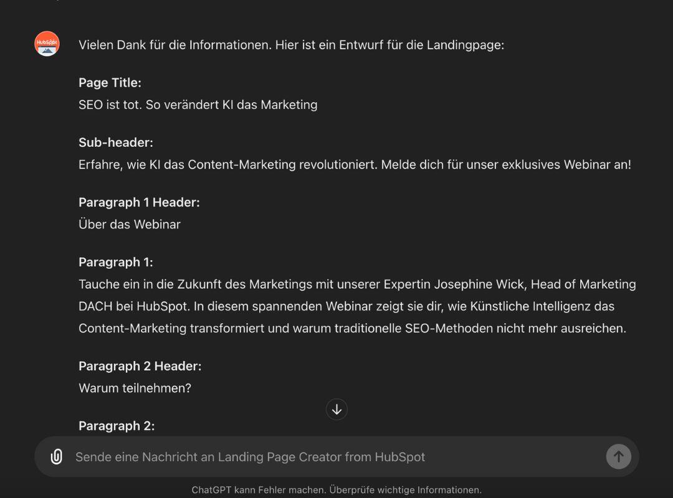Screen dimensions: 673x498
Task: Click the HubSpot GPT avatar icon
Action: point(47,44)
